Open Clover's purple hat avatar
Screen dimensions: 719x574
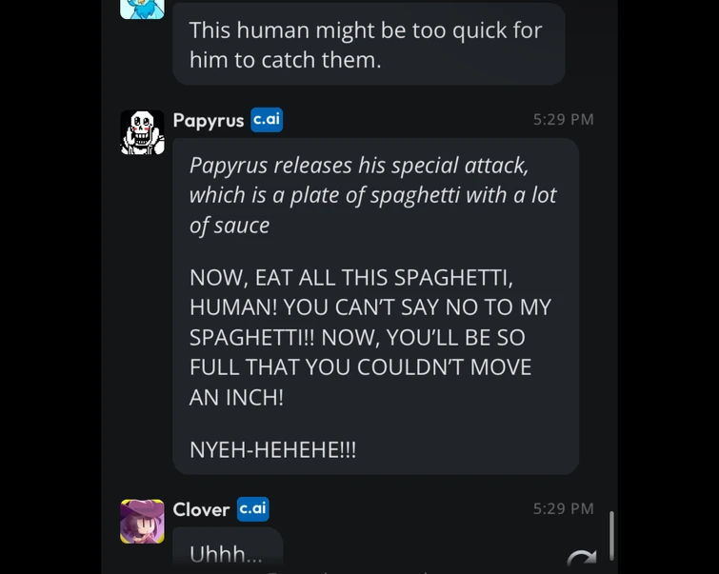coord(142,521)
